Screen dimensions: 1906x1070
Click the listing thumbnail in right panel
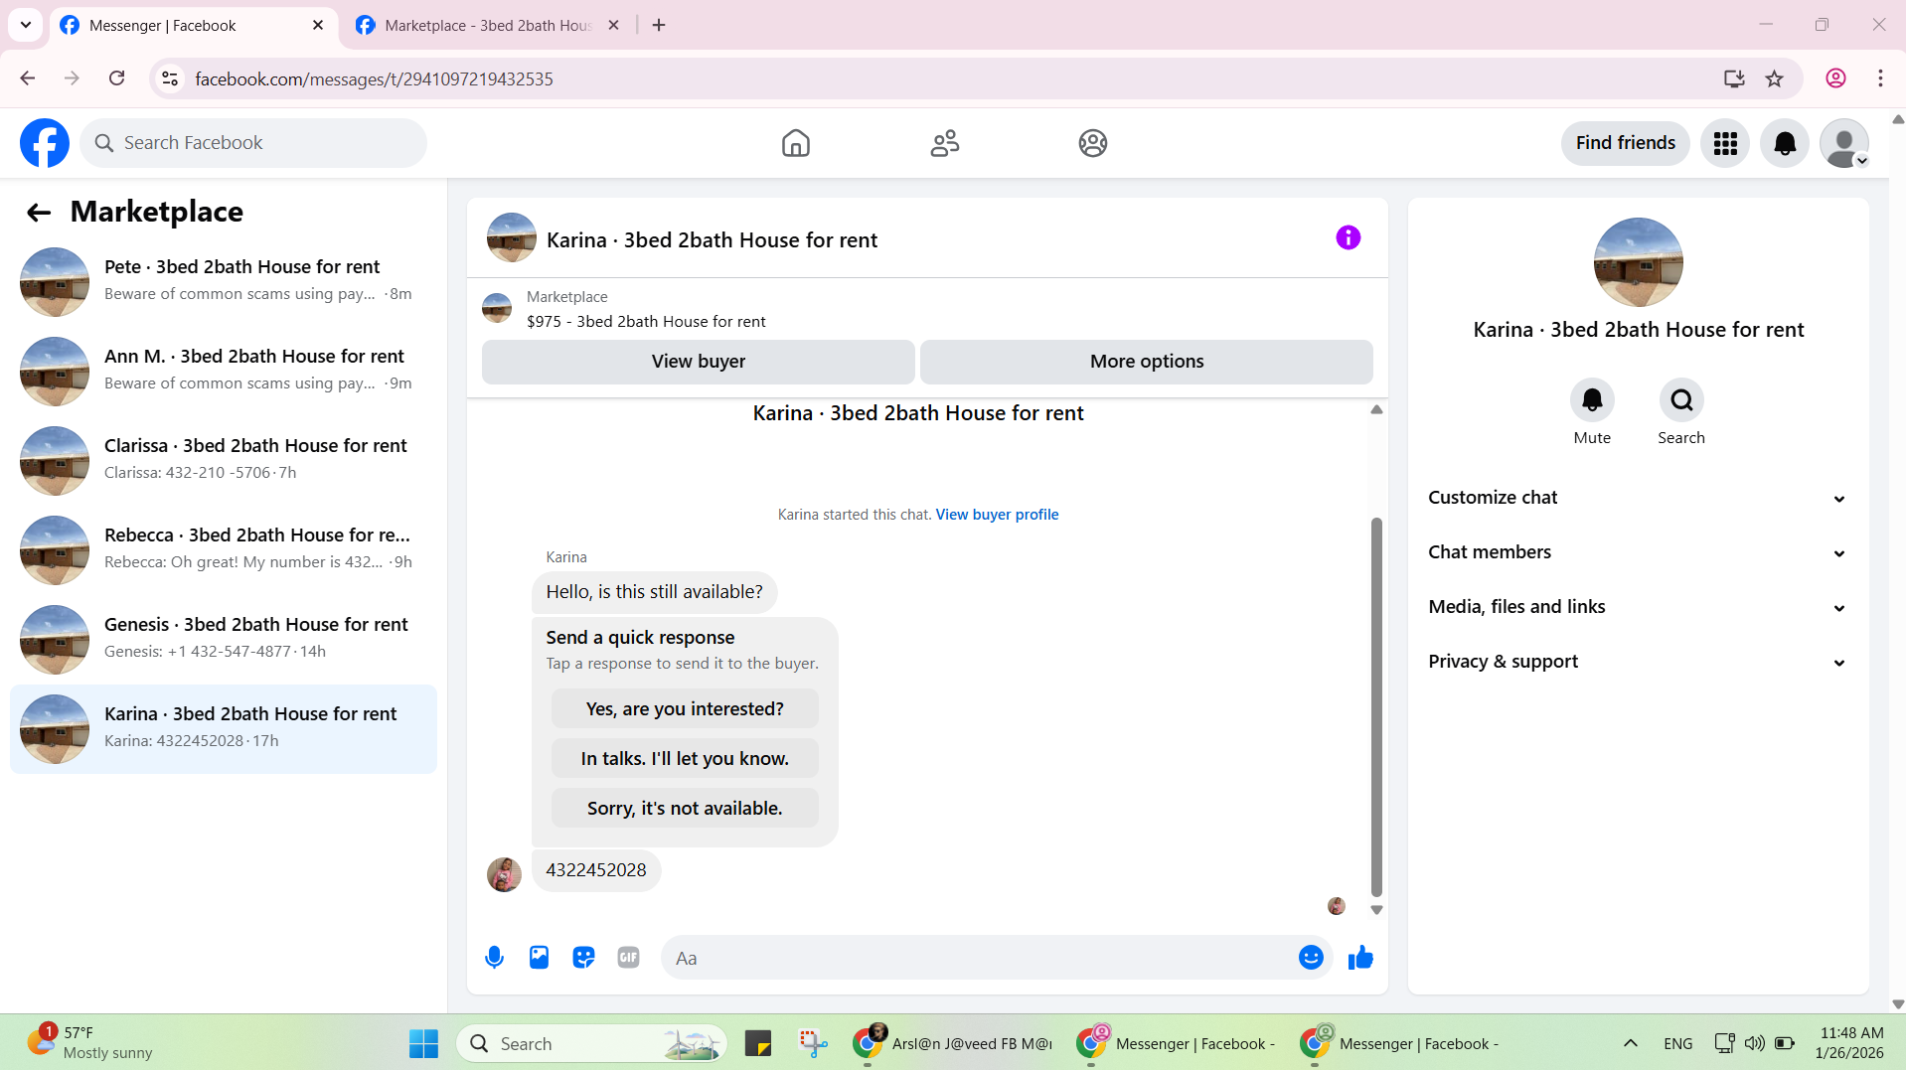click(x=1638, y=262)
